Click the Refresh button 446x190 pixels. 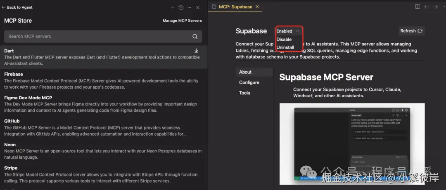(x=412, y=30)
